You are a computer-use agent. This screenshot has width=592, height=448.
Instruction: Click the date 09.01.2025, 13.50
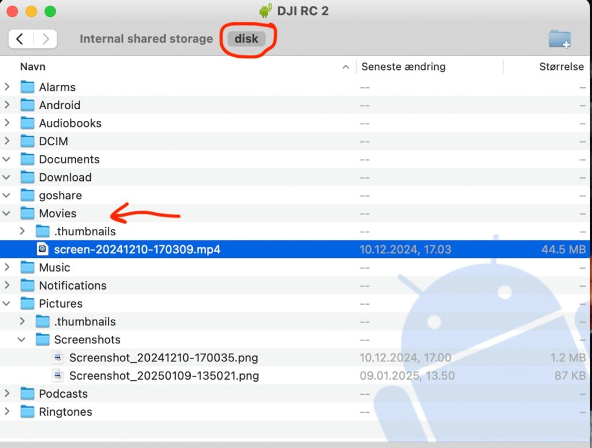point(407,376)
